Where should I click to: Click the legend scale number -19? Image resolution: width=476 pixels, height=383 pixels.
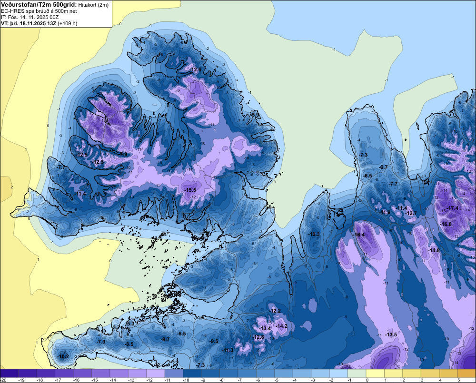point(21,380)
